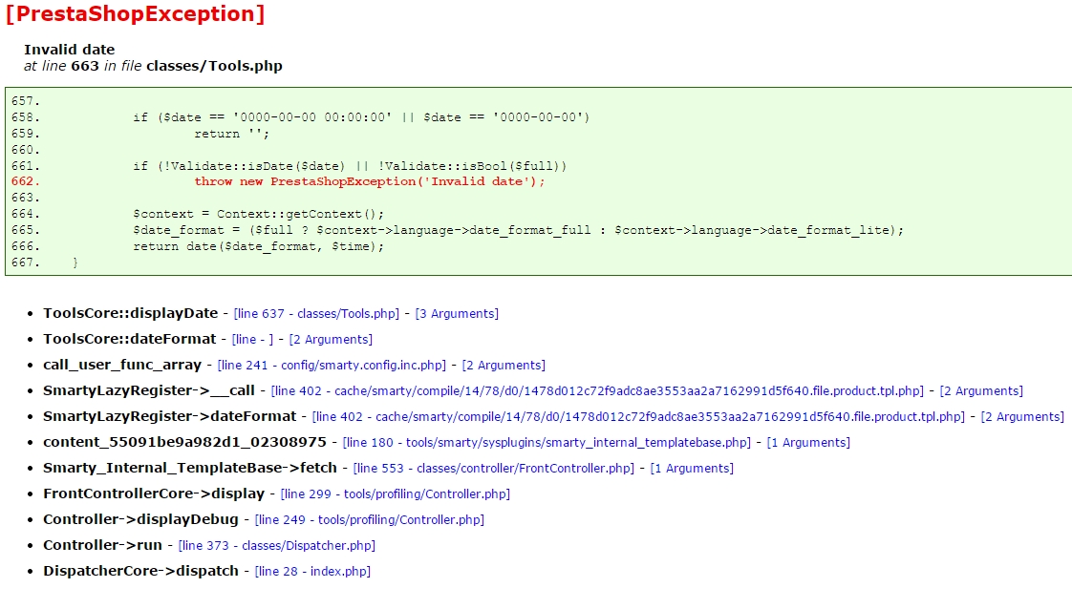Click the content_55091be9a982d1_02308975 function name
Screen dimensions: 1072x609
(x=184, y=442)
